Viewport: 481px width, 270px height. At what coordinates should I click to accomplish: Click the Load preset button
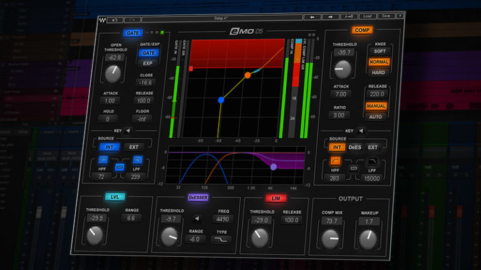368,16
